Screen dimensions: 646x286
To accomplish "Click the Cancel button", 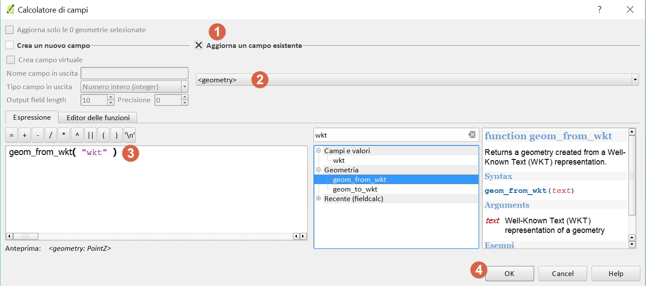I will [562, 274].
